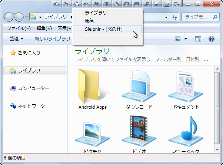Change the view with the view icon
223x165 pixels.
(178, 38)
